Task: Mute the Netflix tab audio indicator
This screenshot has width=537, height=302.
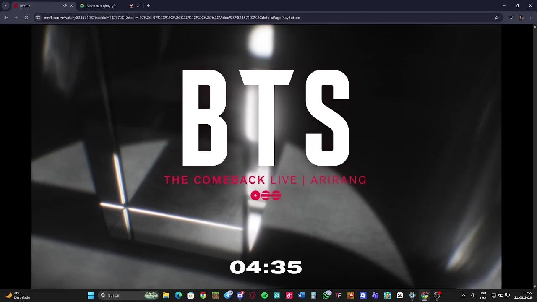Action: [65, 6]
